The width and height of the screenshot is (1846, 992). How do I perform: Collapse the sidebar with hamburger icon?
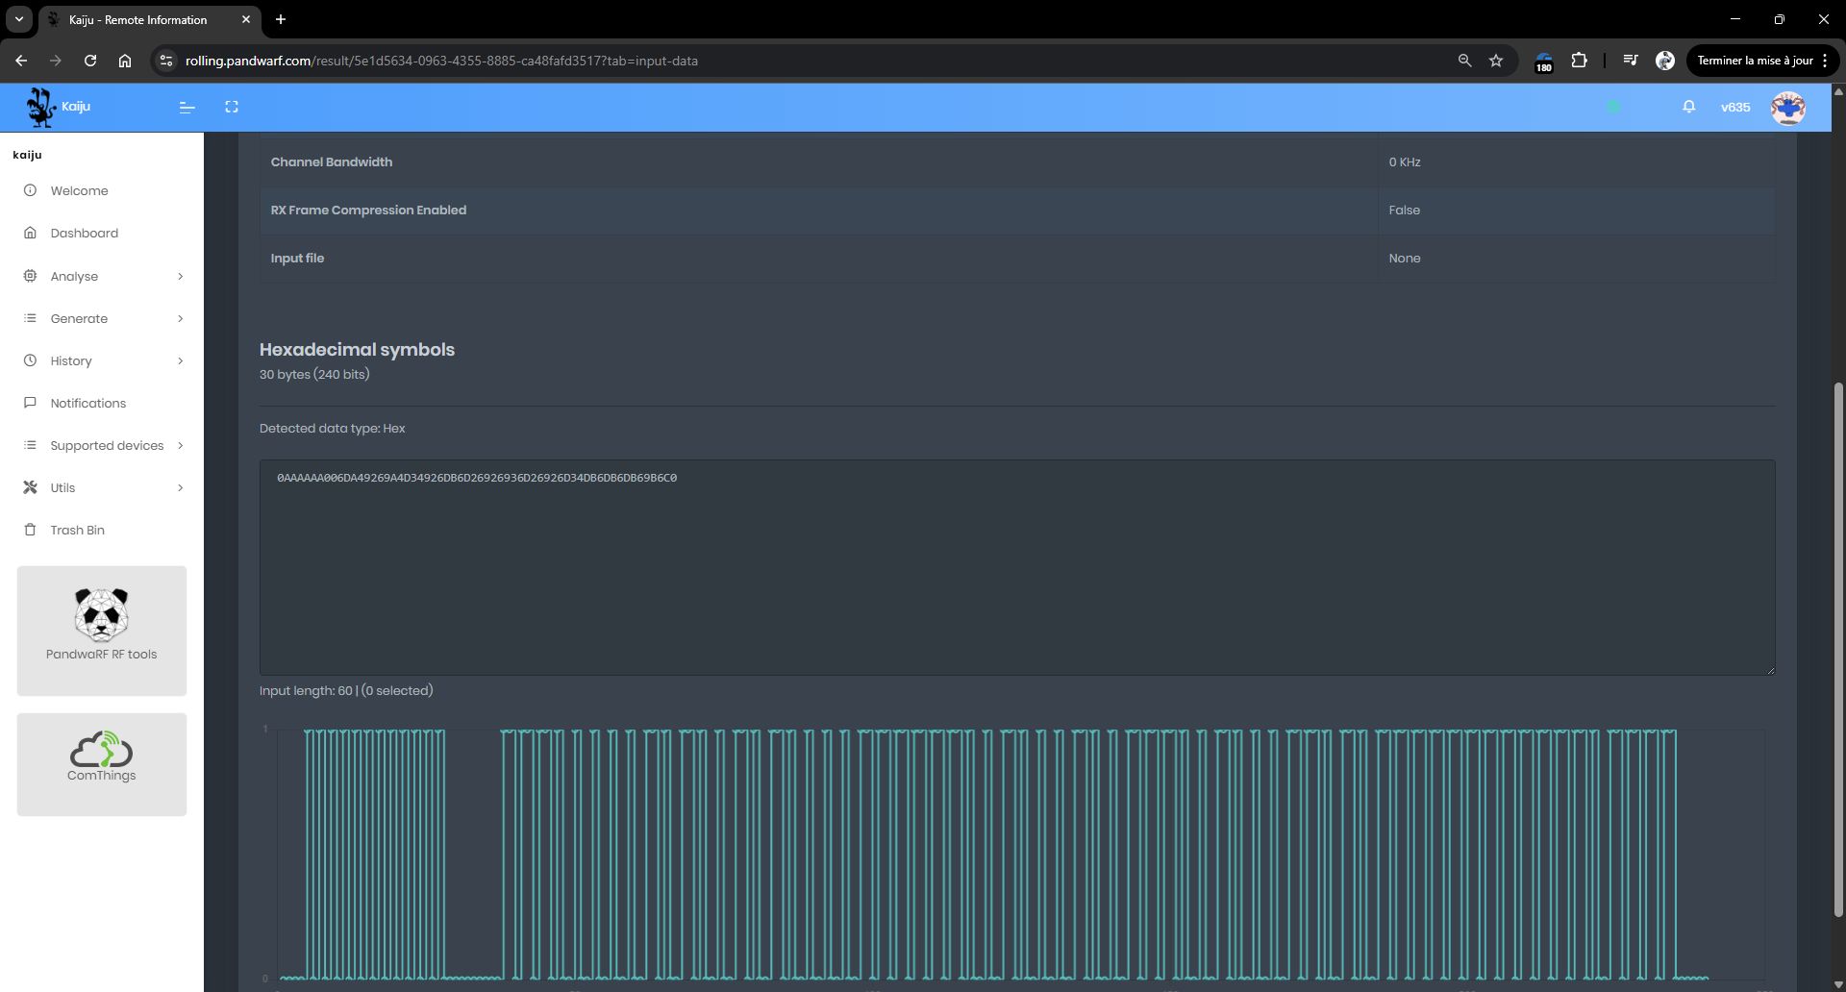(x=187, y=107)
